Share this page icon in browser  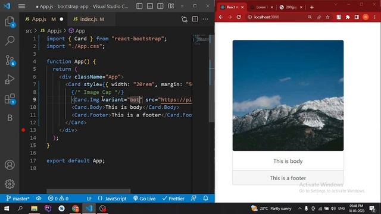point(319,17)
